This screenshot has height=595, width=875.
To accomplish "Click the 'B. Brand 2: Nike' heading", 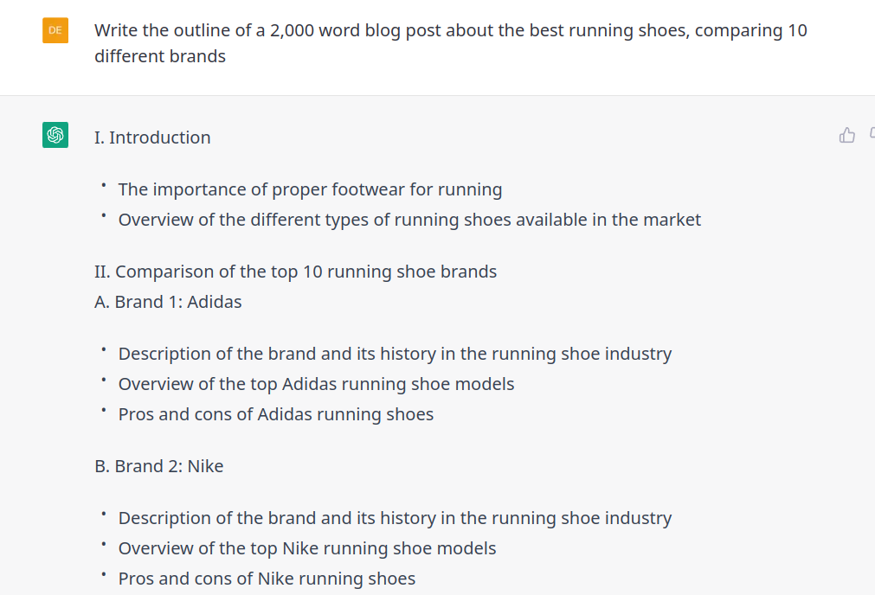I will tap(159, 466).
